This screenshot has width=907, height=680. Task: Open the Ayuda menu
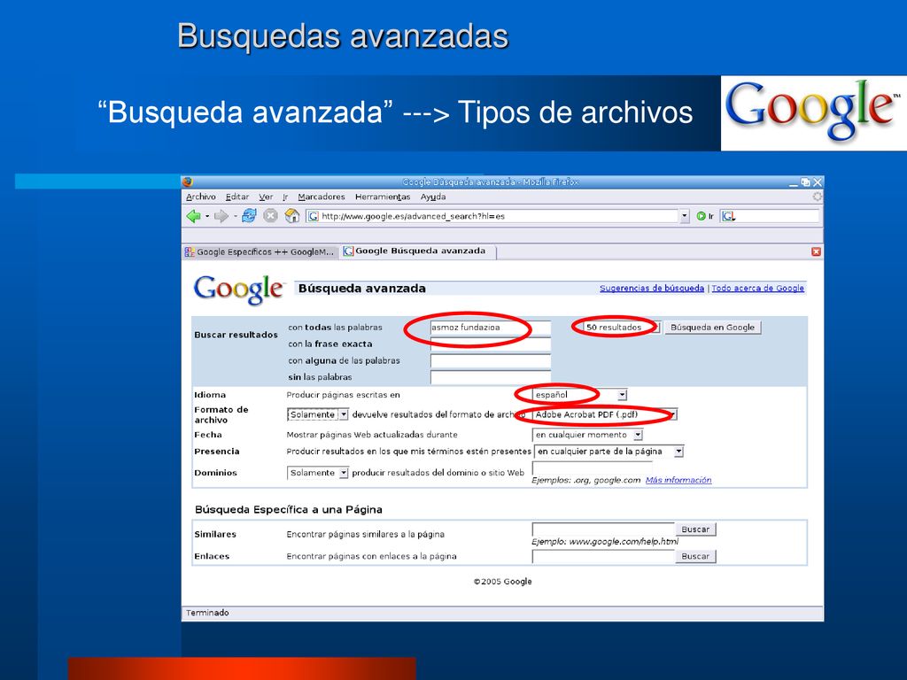pos(432,197)
